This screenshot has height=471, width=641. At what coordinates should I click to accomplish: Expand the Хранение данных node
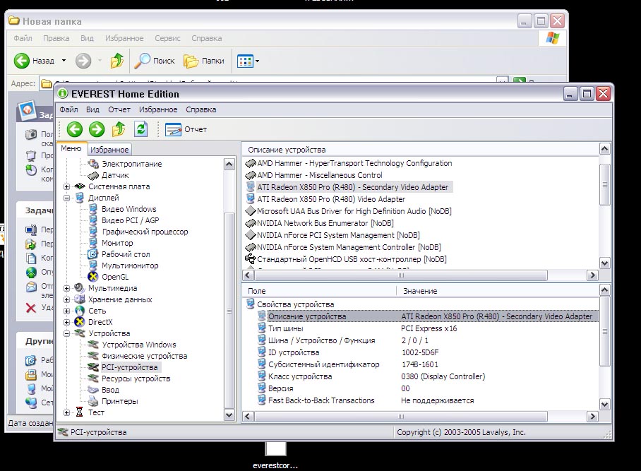pos(66,299)
